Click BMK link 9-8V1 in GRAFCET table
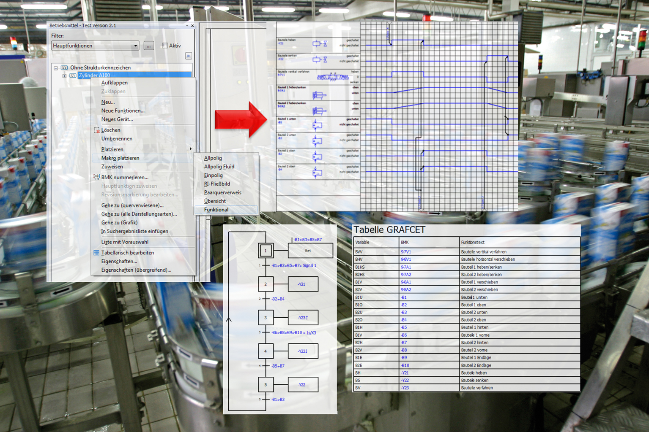649x432 pixels. (406, 259)
